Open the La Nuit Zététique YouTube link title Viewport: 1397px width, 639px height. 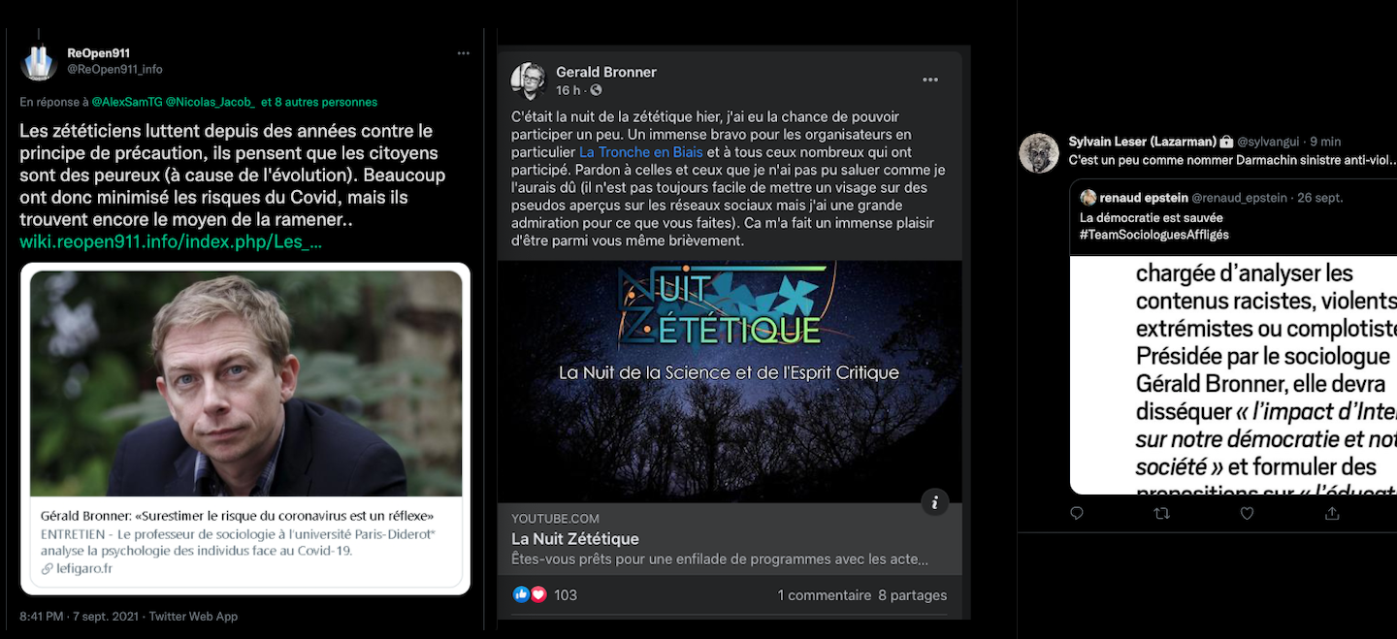click(x=575, y=539)
